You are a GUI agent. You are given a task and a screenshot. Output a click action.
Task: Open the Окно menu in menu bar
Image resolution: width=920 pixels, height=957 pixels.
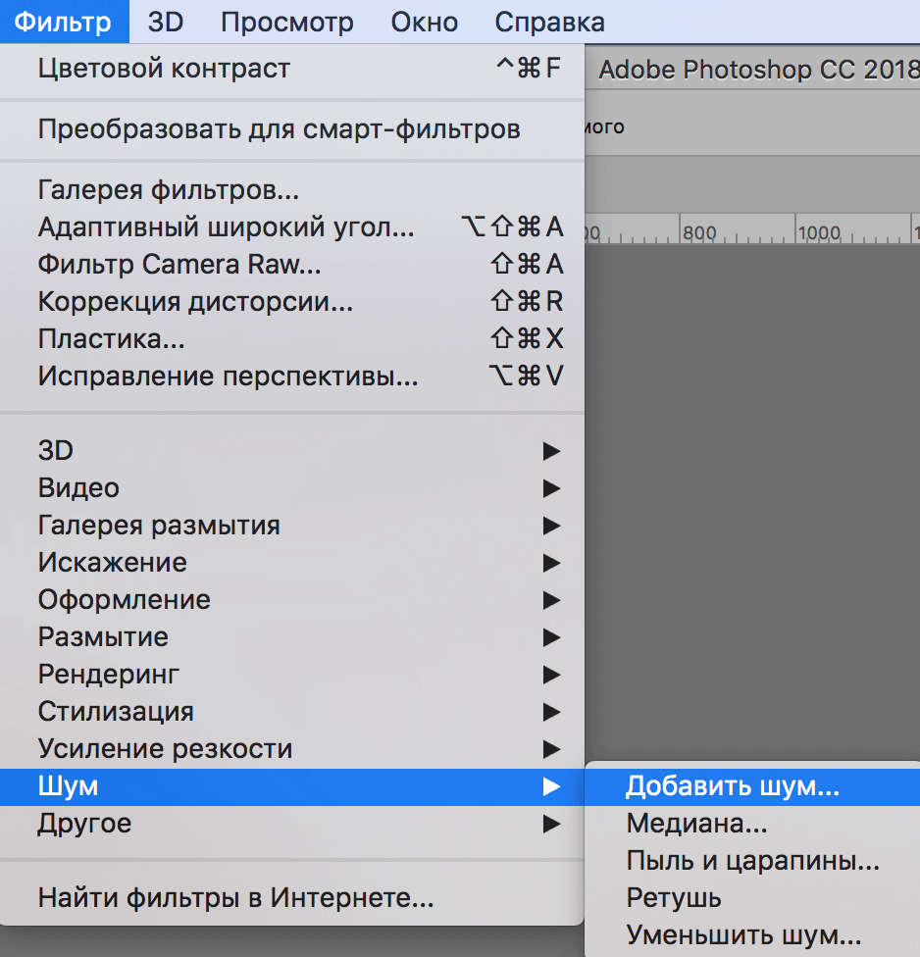(424, 22)
